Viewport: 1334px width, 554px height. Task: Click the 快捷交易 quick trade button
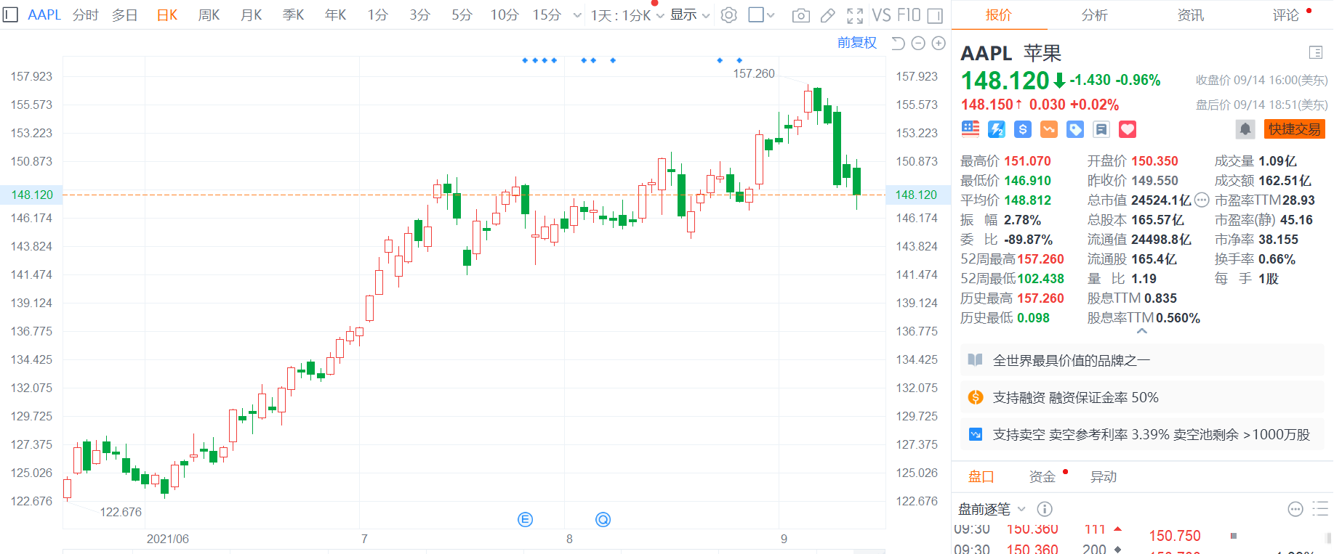(x=1294, y=129)
